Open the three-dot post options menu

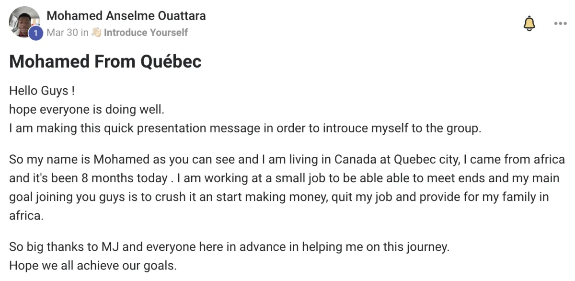click(x=560, y=23)
